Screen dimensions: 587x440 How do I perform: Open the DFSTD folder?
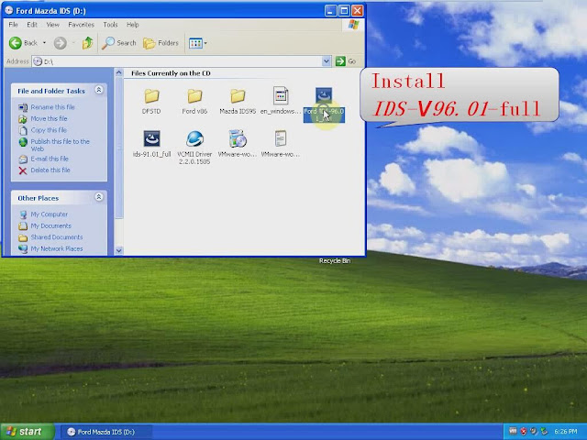tap(151, 96)
